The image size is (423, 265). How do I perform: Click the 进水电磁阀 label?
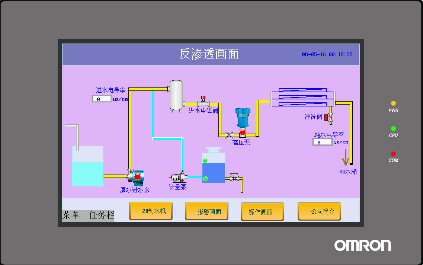pyautogui.click(x=203, y=111)
